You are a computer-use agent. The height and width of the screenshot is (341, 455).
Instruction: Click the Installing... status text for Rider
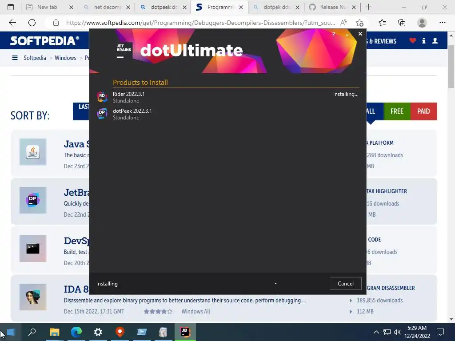(x=346, y=94)
